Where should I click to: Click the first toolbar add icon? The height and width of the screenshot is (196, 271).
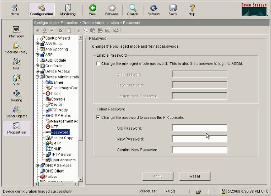tap(37, 30)
